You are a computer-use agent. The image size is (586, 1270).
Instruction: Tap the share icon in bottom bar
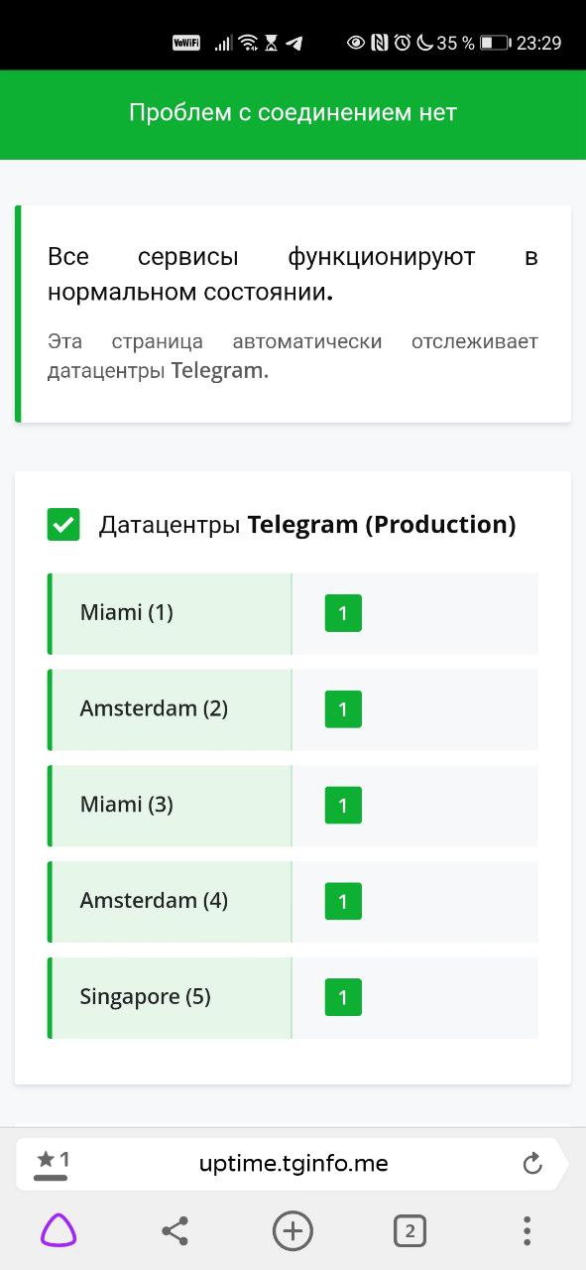[x=175, y=1231]
